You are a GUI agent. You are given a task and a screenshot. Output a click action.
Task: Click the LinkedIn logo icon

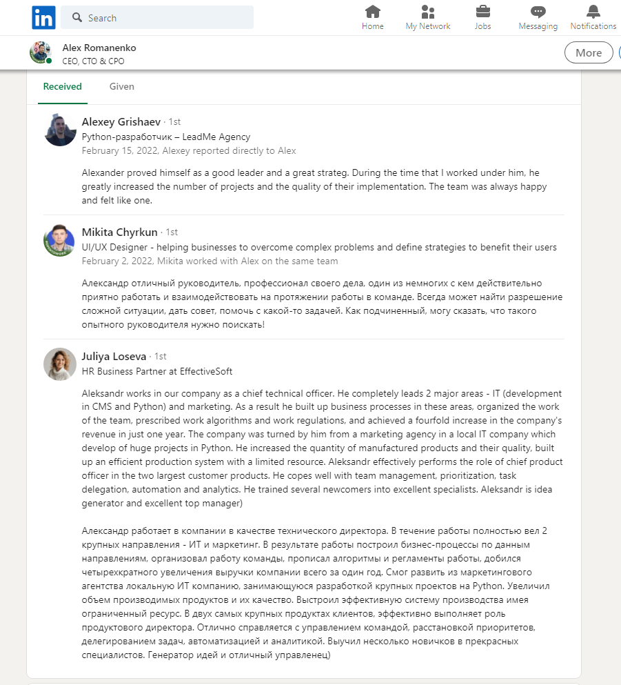(x=43, y=18)
